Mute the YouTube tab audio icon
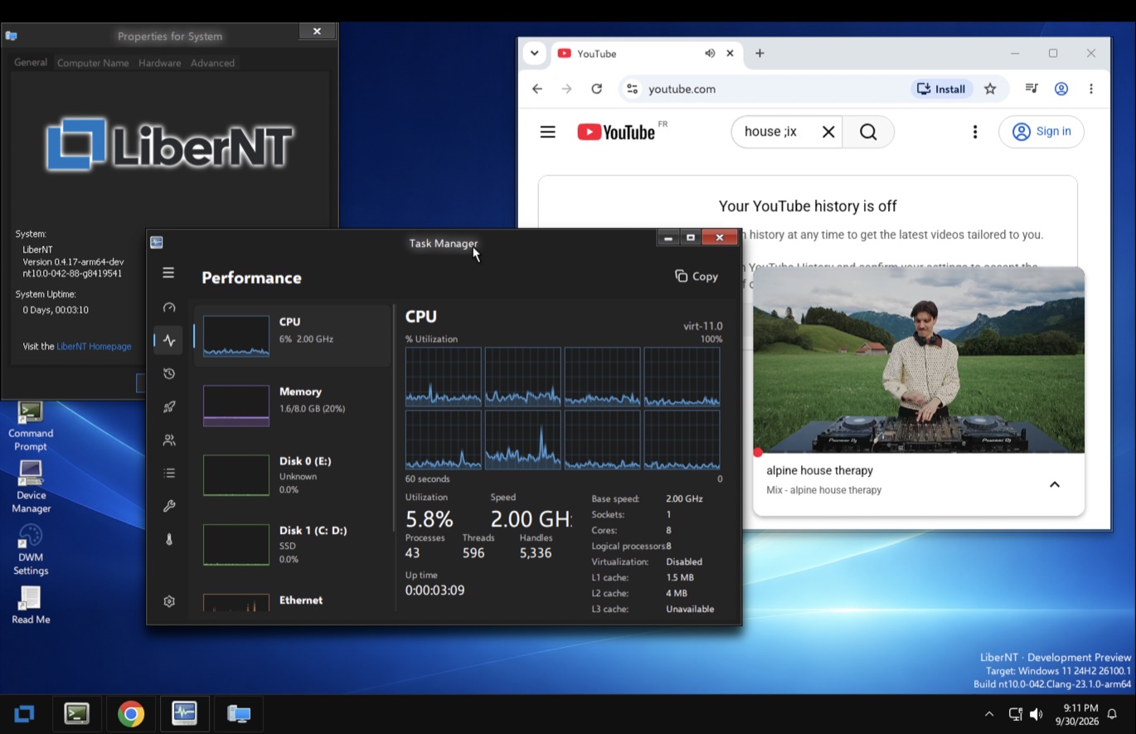The image size is (1136, 734). pos(710,53)
